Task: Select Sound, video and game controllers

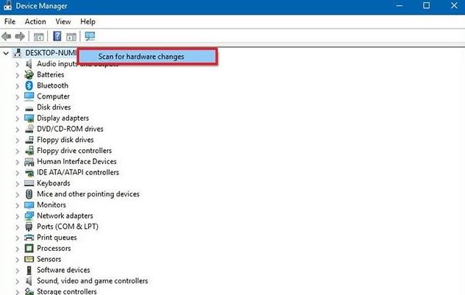Action: (x=92, y=281)
